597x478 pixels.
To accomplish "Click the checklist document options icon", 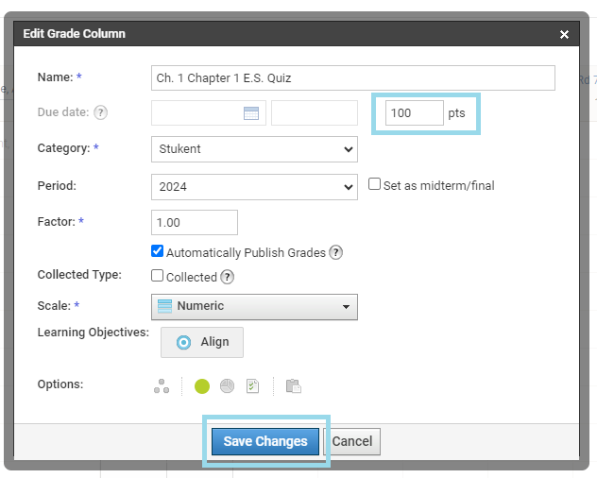I will click(252, 385).
